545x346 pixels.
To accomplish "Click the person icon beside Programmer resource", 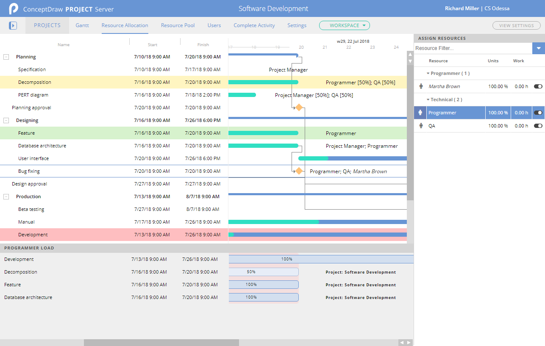I will tap(420, 113).
